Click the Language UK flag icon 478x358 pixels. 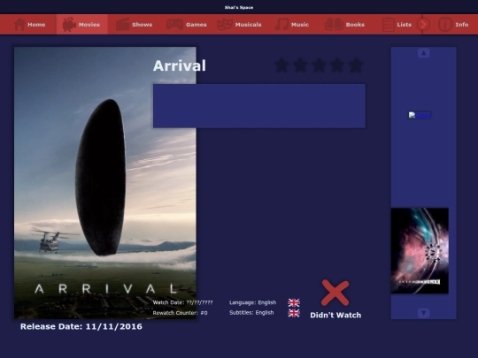[294, 302]
